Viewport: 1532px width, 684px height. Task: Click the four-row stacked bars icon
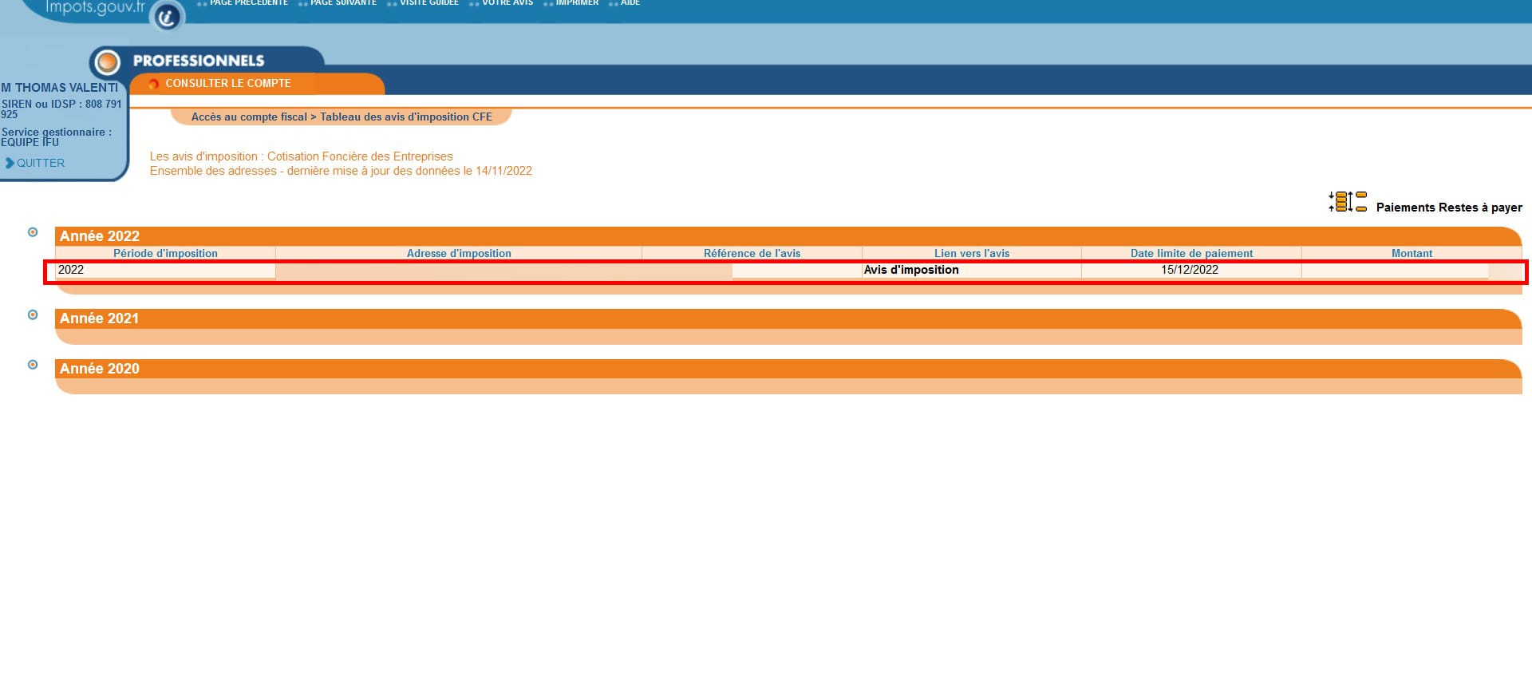[1341, 202]
